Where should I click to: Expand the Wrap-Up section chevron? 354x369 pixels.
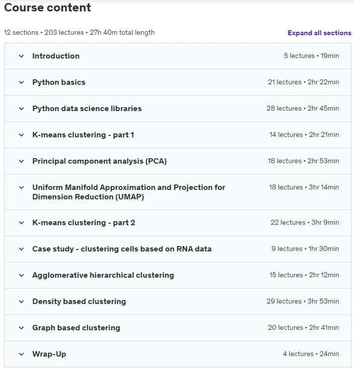pos(21,354)
